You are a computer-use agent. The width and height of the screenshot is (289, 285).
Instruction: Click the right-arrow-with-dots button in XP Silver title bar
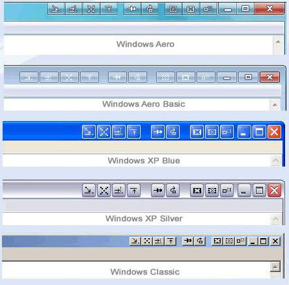[118, 190]
